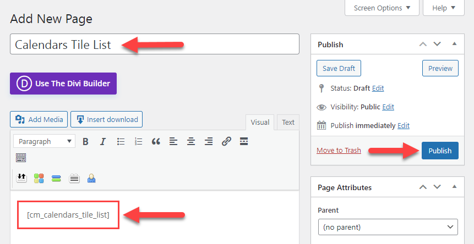Click the up-down arrows shortcode icon
This screenshot has width=474, height=244.
pos(21,178)
